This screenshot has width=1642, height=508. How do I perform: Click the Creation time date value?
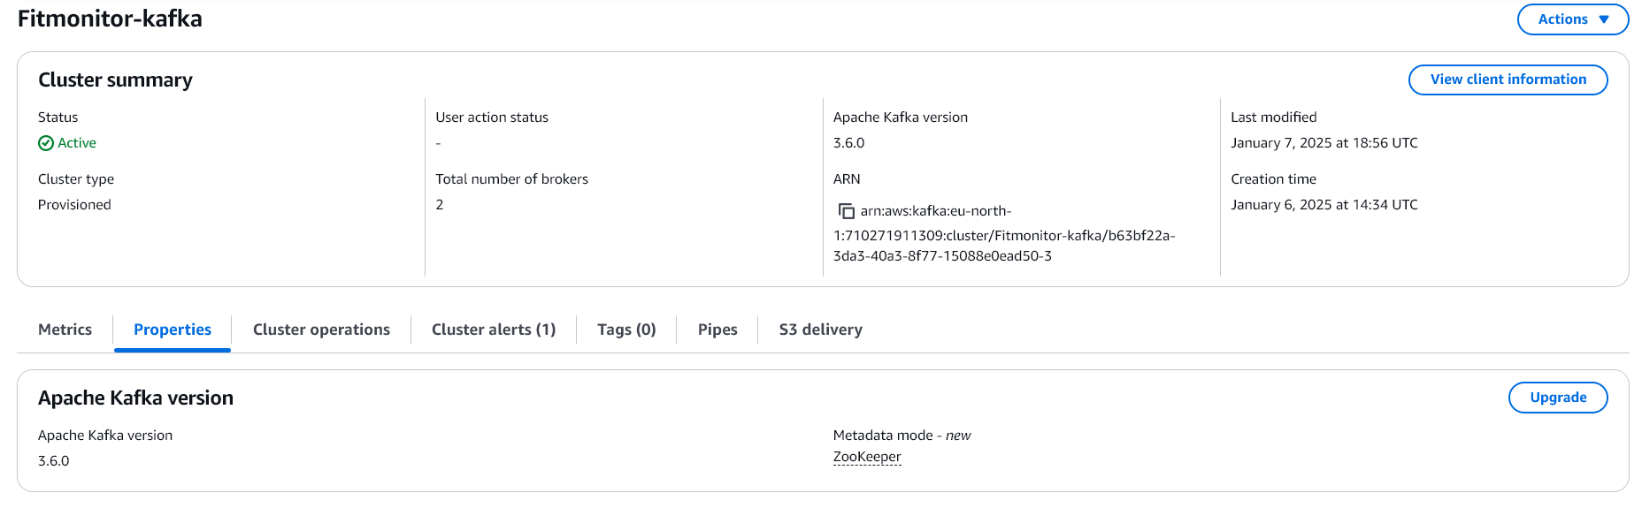pos(1324,205)
